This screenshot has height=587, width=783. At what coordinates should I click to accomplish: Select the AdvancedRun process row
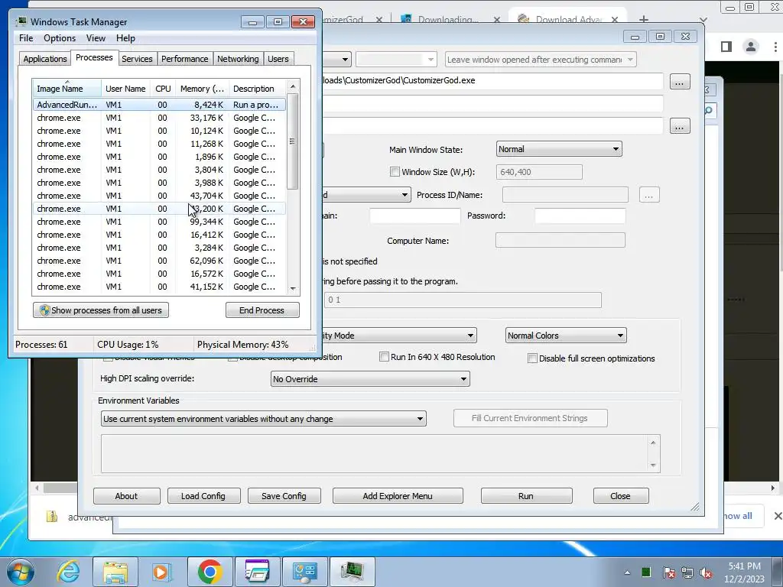[159, 105]
